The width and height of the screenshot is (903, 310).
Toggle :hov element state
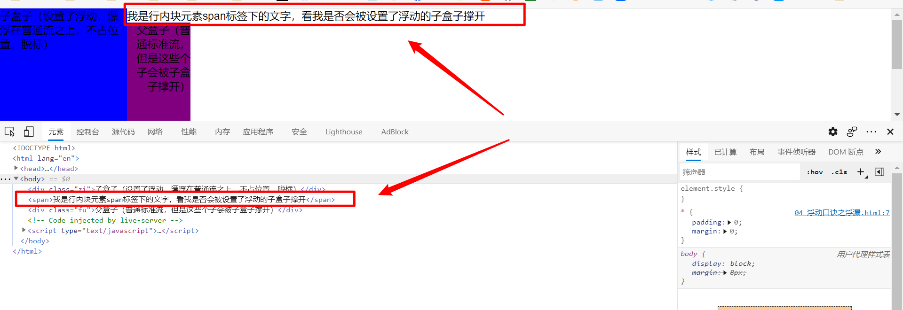[x=815, y=172]
